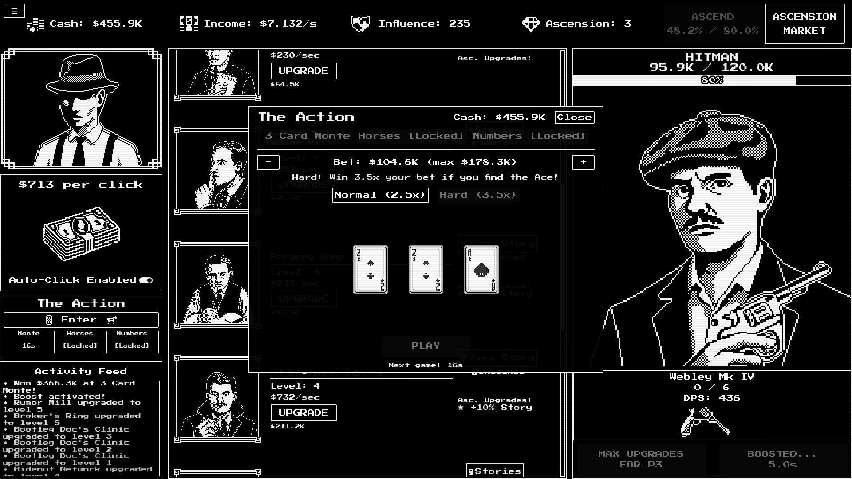
Task: Increase the bet with plus button
Action: 584,162
